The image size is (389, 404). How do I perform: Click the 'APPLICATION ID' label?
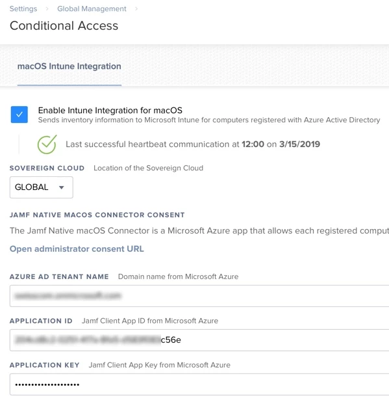point(41,321)
